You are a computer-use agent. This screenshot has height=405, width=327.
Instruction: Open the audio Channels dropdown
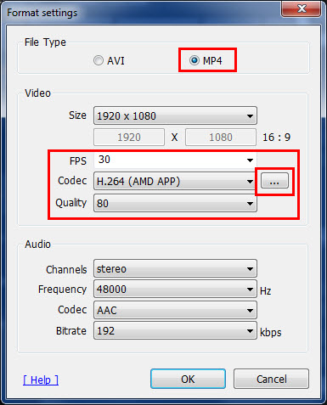[x=175, y=268]
